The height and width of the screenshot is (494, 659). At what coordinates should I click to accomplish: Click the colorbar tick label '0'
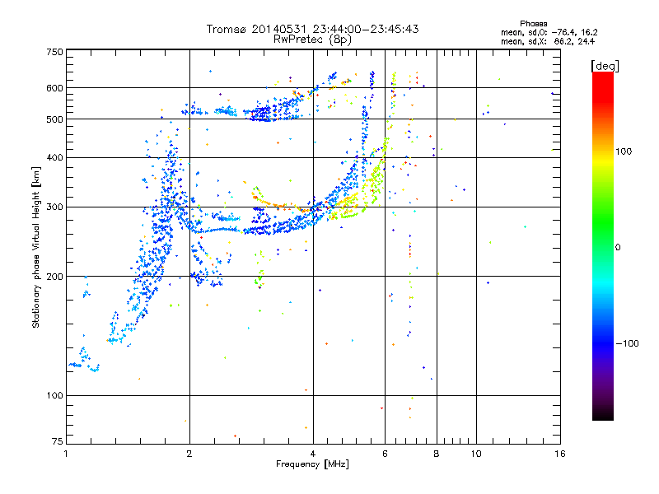(618, 248)
